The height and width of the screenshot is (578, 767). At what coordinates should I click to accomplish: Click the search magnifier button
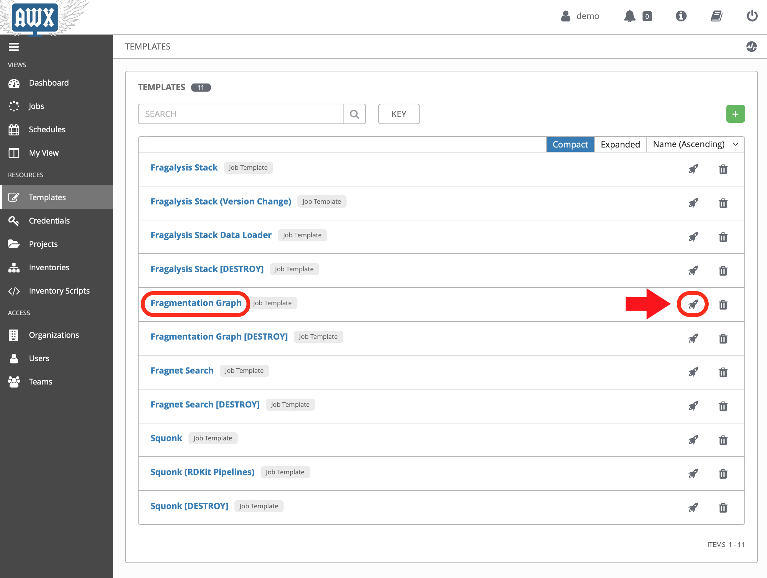click(x=354, y=114)
